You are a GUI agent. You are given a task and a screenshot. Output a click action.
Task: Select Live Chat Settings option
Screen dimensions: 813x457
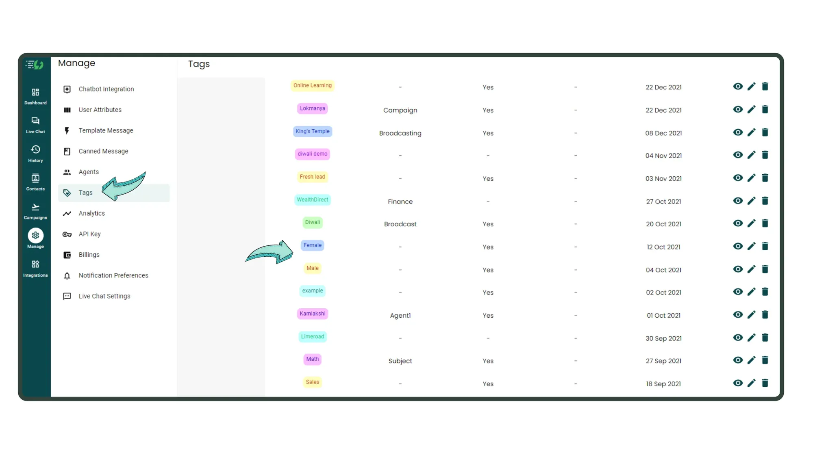(104, 296)
